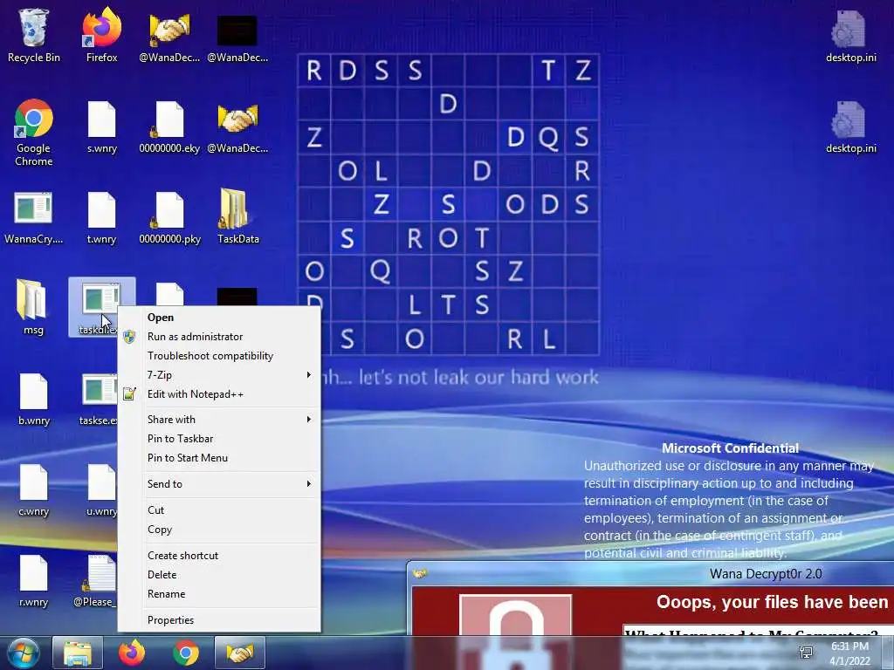Switch to Wana Decrypt0r taskbar button
Image resolution: width=894 pixels, height=670 pixels.
[x=240, y=653]
